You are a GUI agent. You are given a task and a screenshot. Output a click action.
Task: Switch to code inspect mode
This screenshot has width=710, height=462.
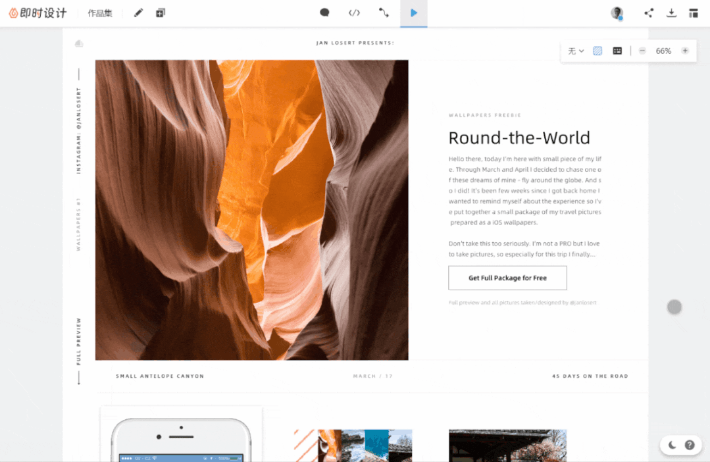(354, 13)
